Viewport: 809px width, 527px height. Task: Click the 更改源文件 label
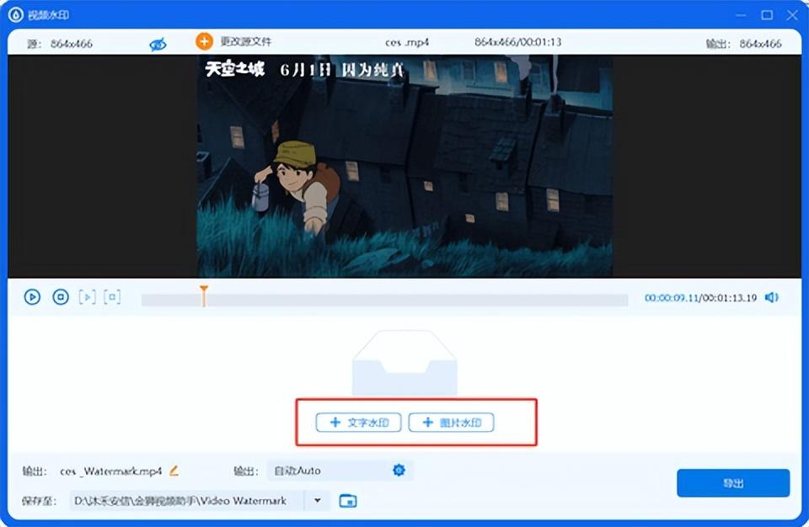(245, 41)
